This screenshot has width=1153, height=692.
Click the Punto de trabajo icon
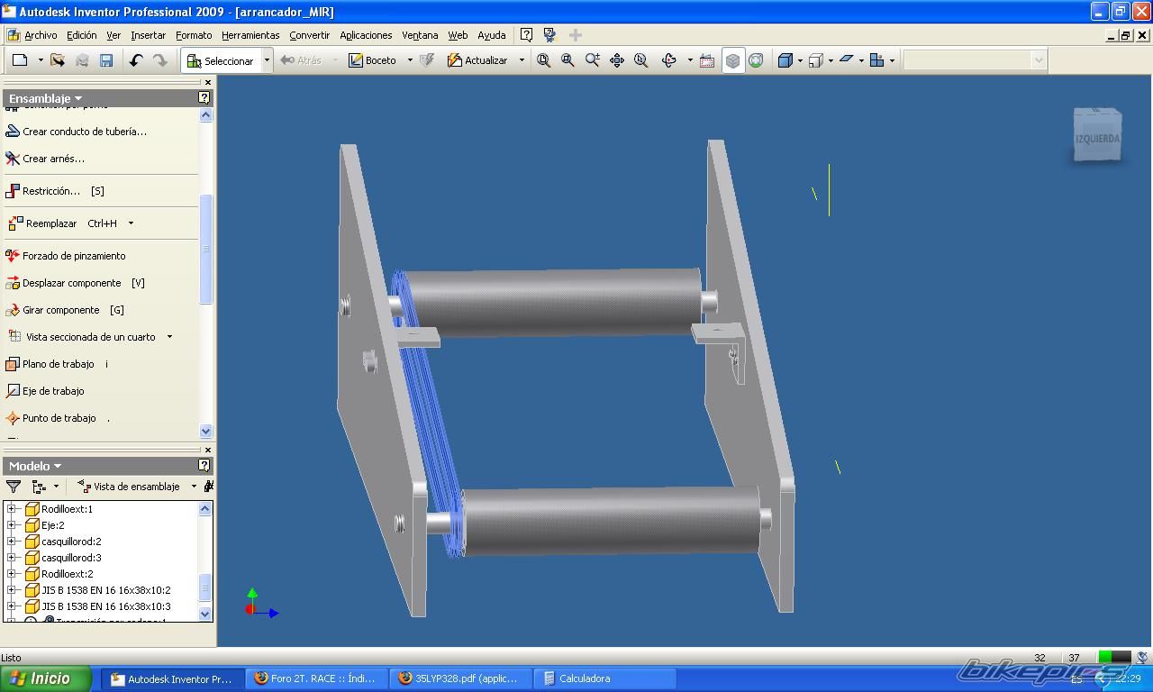click(x=13, y=418)
